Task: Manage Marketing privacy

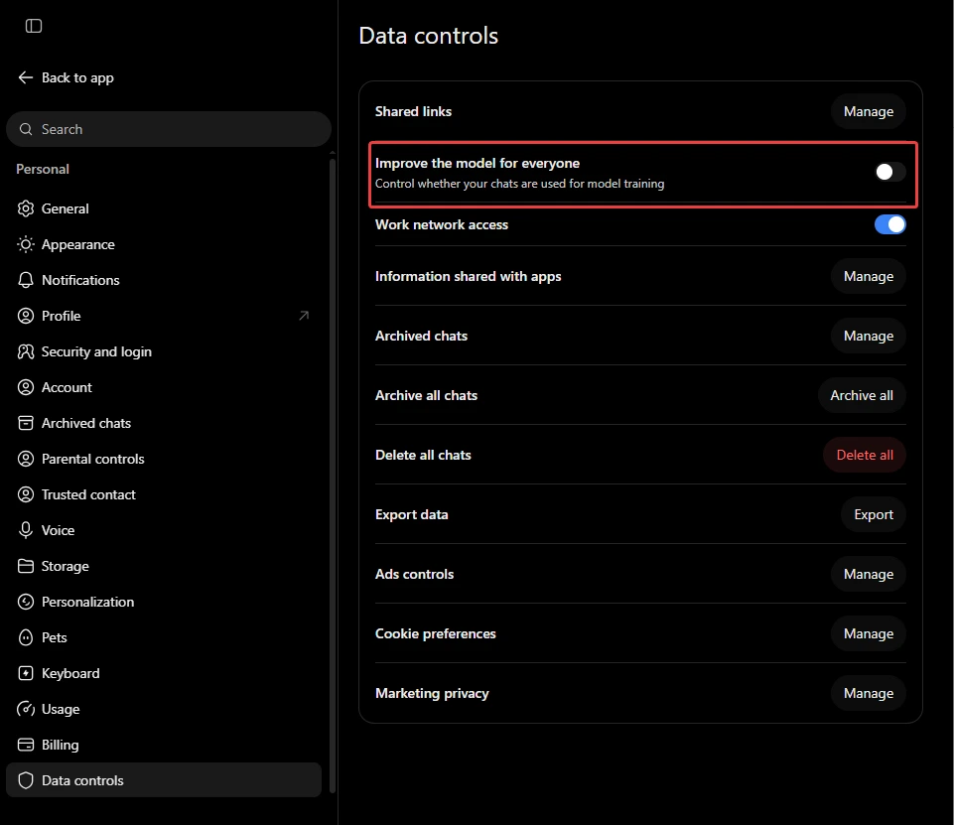Action: tap(869, 694)
